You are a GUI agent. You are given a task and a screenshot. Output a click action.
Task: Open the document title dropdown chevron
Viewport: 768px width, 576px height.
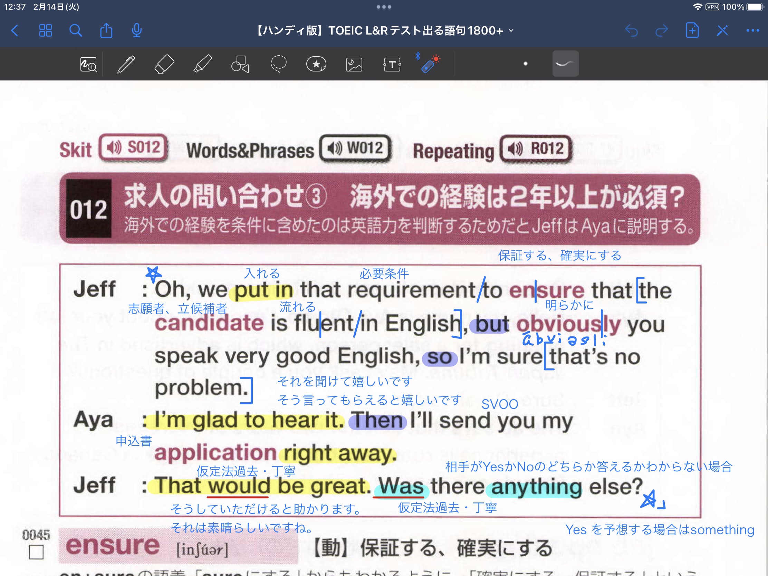[510, 30]
